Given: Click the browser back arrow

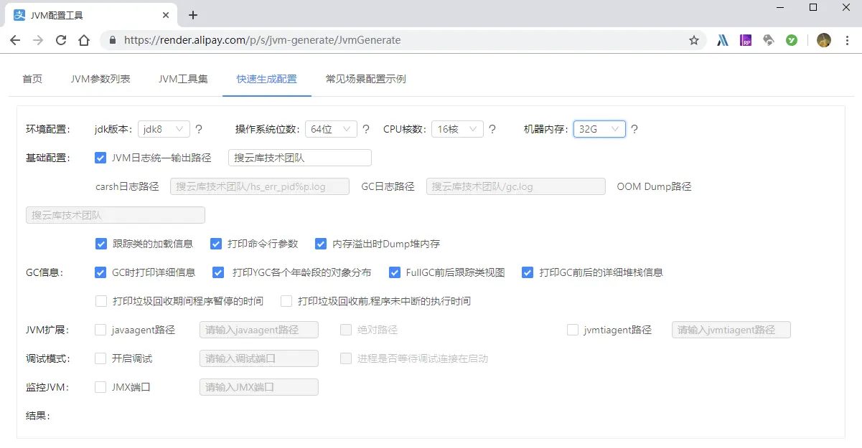Looking at the screenshot, I should [15, 41].
